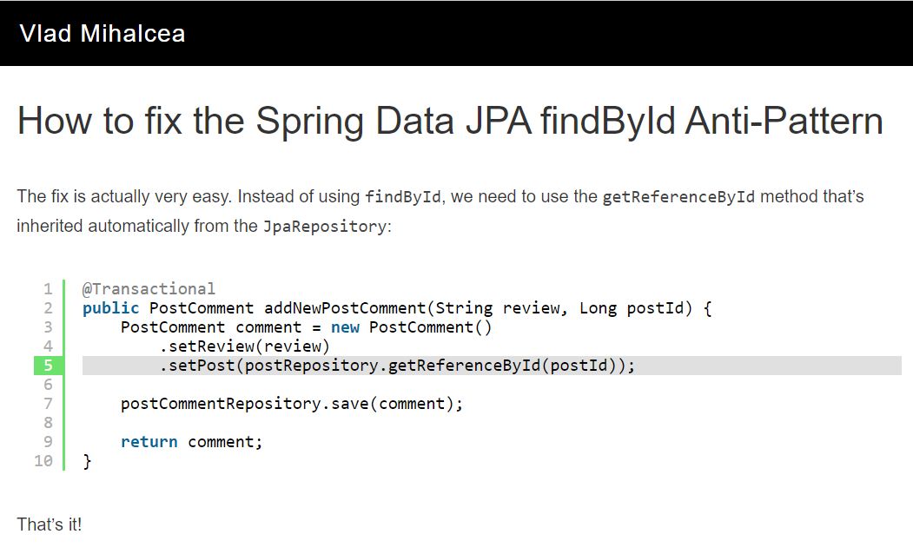Click the "That's it!" paragraph
This screenshot has height=554, width=913.
coord(50,524)
